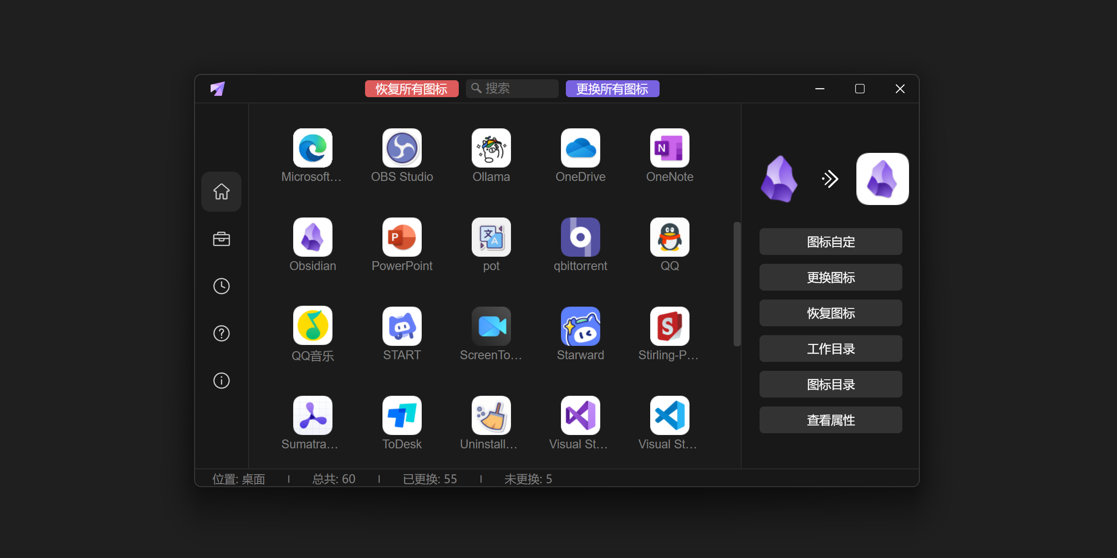Image resolution: width=1117 pixels, height=558 pixels.
Task: Select the Starward icon
Action: click(580, 326)
